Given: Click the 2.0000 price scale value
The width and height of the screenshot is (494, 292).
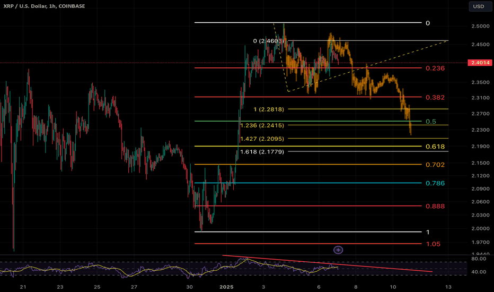Looking at the screenshot, I should coord(480,228).
